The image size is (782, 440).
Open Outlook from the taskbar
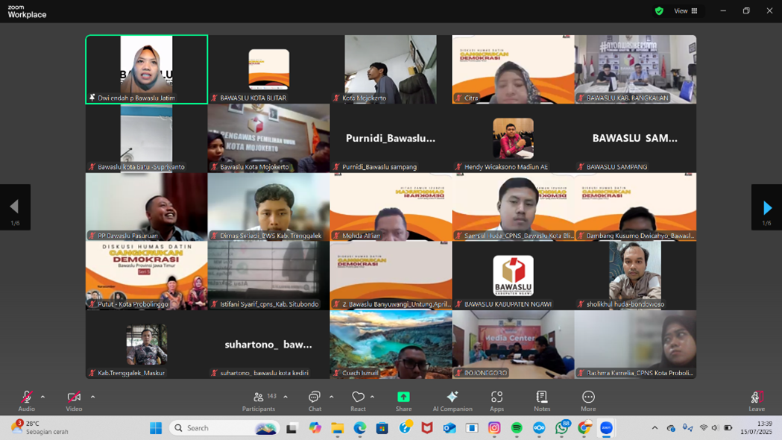(x=450, y=428)
